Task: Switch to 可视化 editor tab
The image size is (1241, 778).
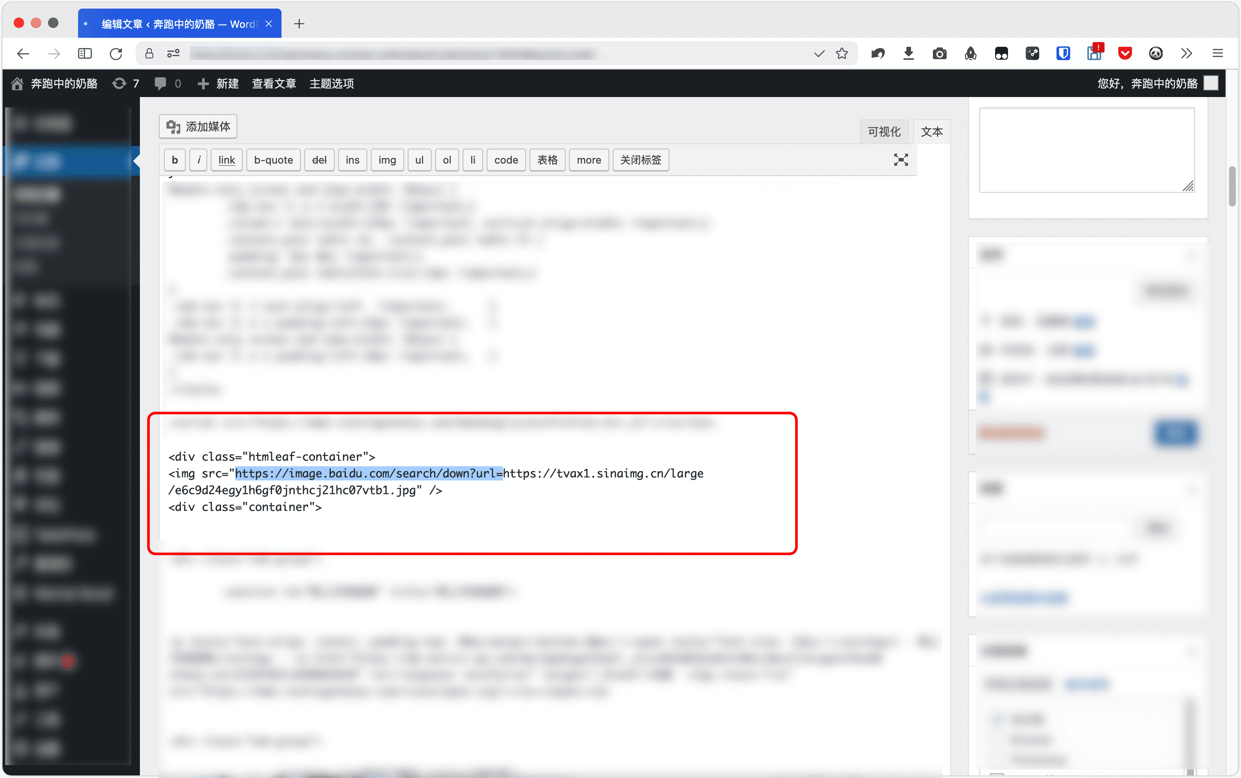Action: point(884,132)
